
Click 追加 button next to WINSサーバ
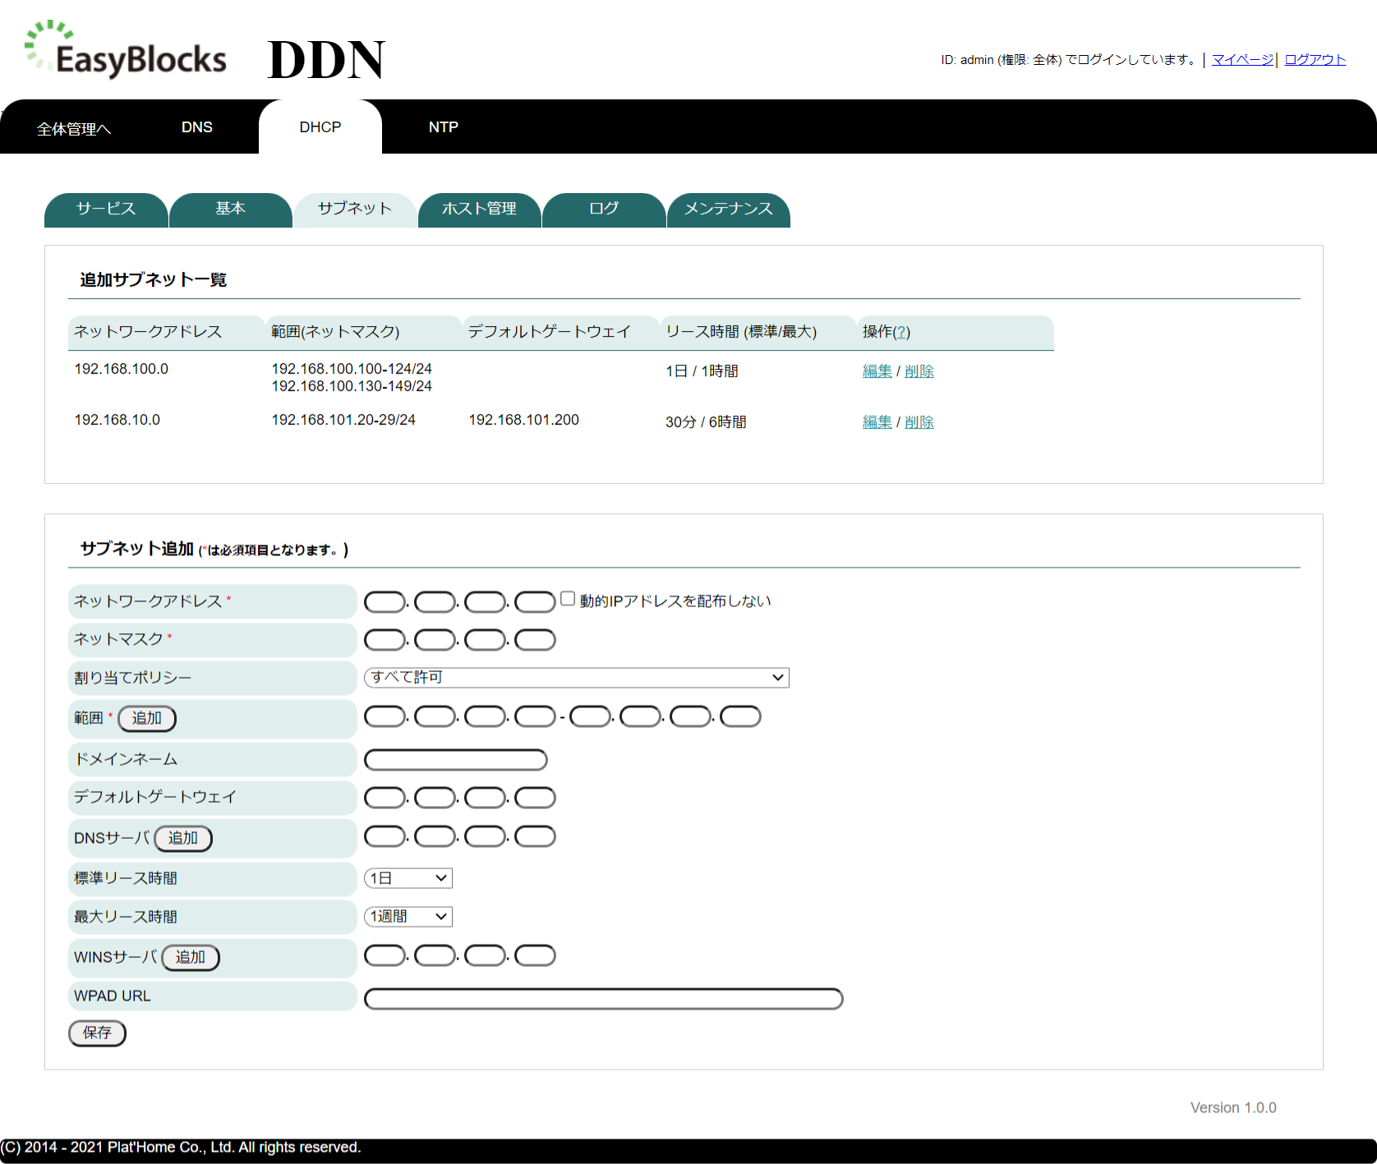pyautogui.click(x=191, y=957)
